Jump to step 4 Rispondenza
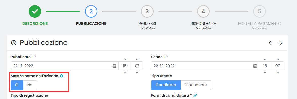The image size is (297, 99). click(203, 12)
